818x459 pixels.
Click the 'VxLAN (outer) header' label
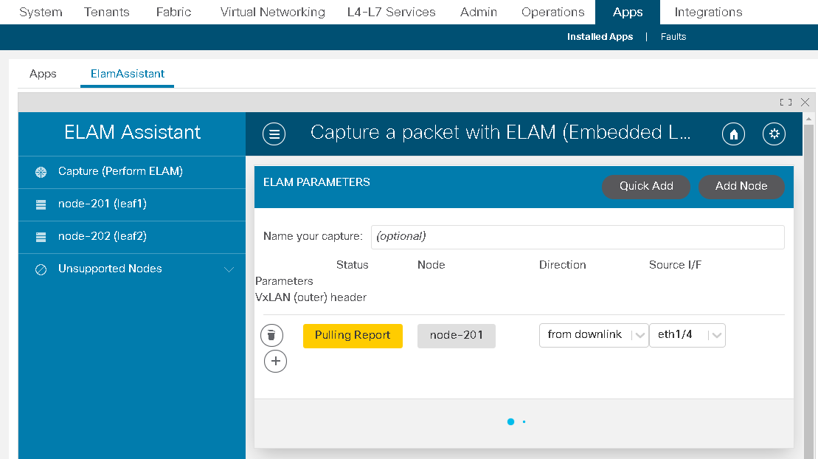tap(311, 297)
